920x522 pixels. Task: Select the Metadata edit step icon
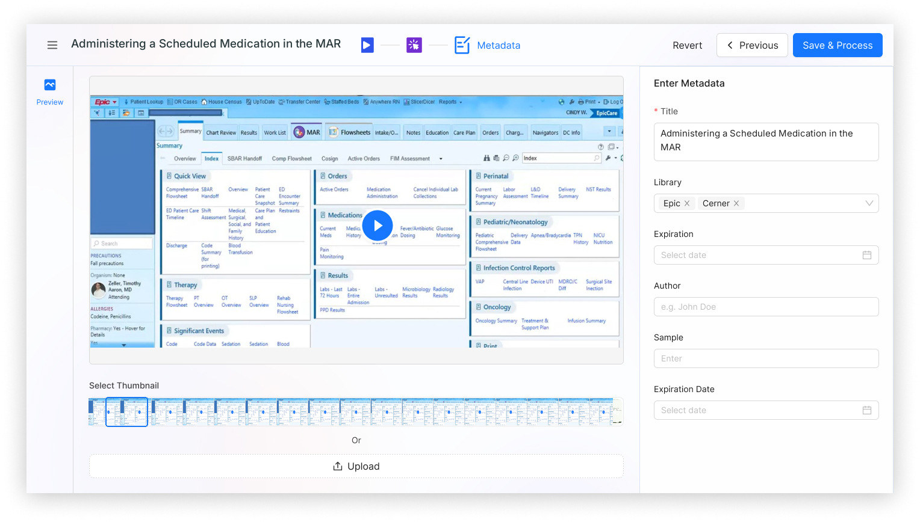click(462, 45)
